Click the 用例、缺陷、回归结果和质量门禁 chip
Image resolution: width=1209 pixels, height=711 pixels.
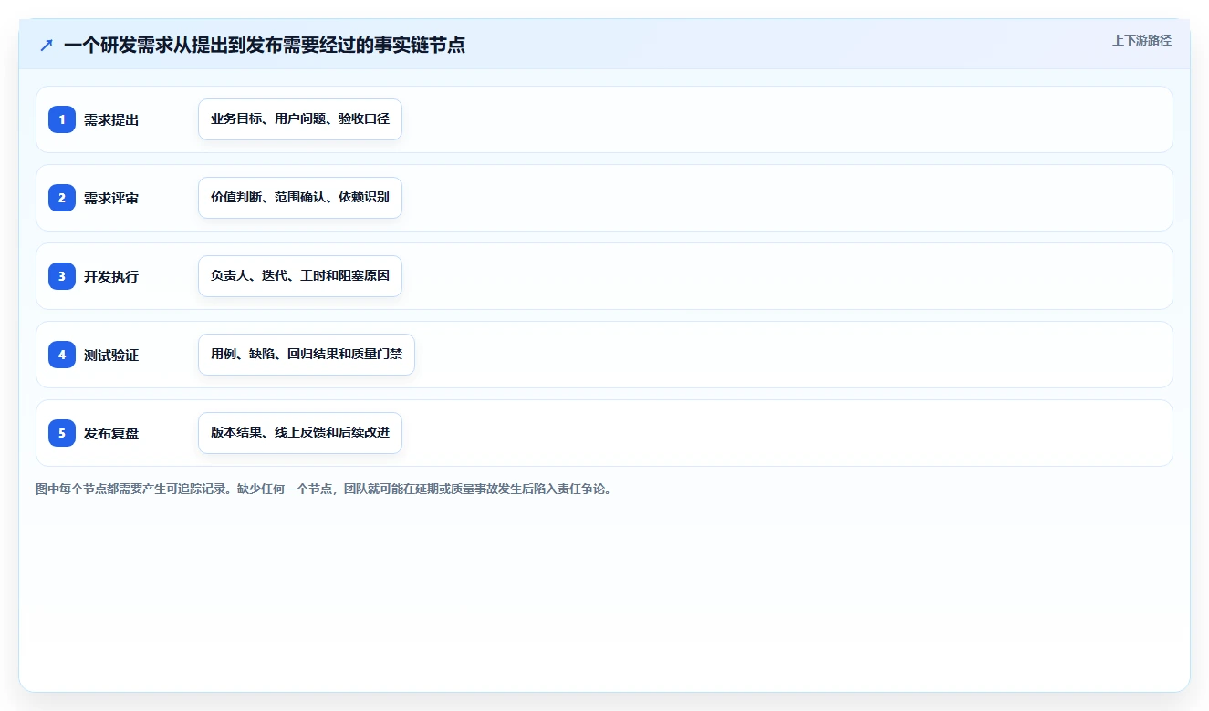307,355
